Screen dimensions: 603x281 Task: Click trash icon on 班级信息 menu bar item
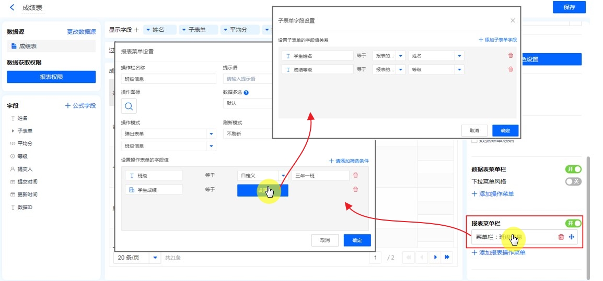point(561,237)
